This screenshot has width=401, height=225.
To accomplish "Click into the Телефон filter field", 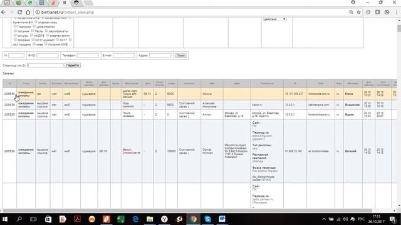I will [88, 56].
